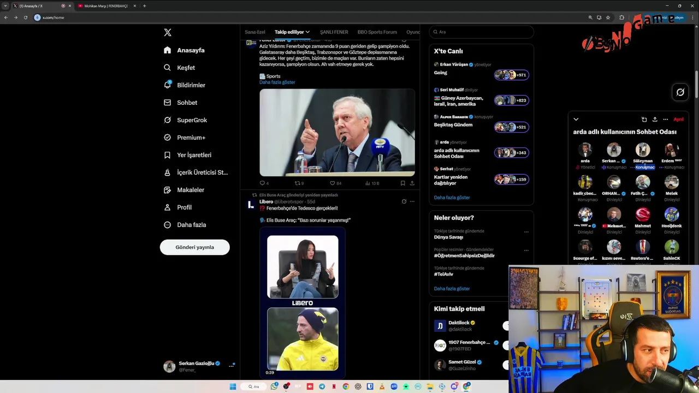Reload the x.com page
Screen dimensions: 699x393
[25, 17]
